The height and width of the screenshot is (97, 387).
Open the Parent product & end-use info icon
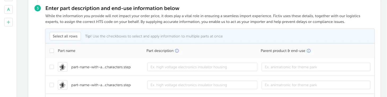(309, 51)
